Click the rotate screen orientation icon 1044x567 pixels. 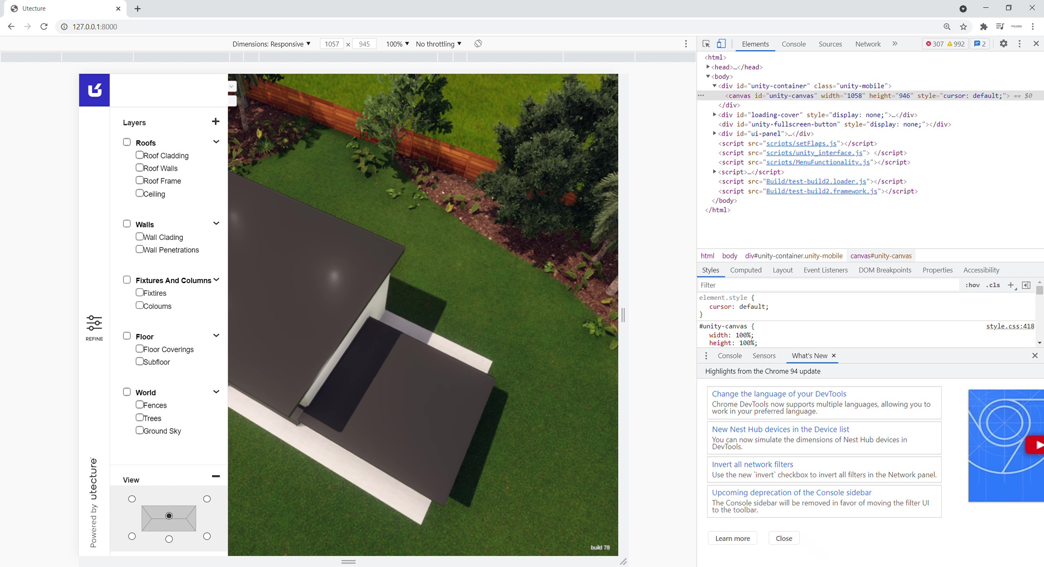(x=478, y=44)
